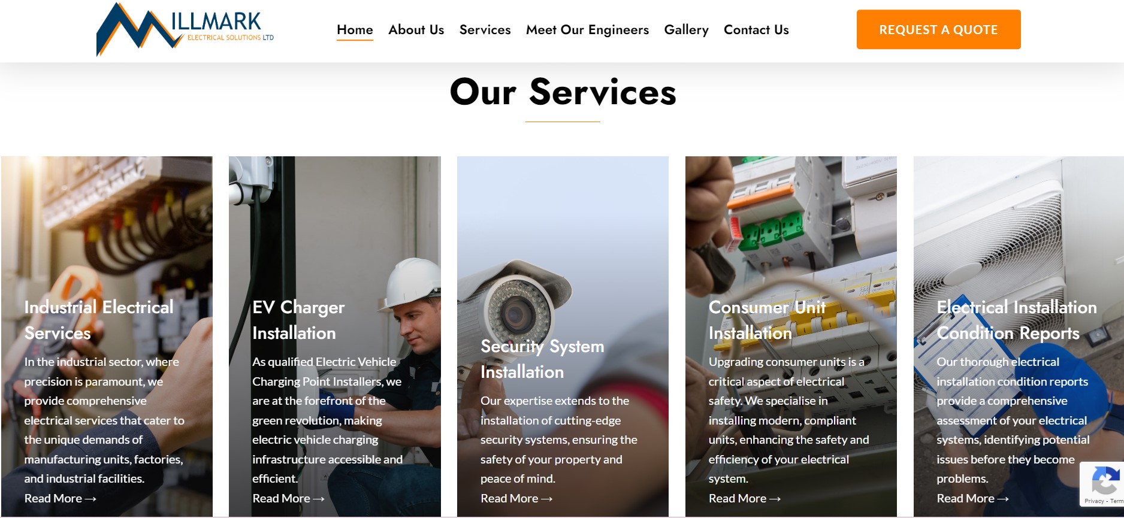Open the EV Charger Installation heading

click(x=298, y=320)
